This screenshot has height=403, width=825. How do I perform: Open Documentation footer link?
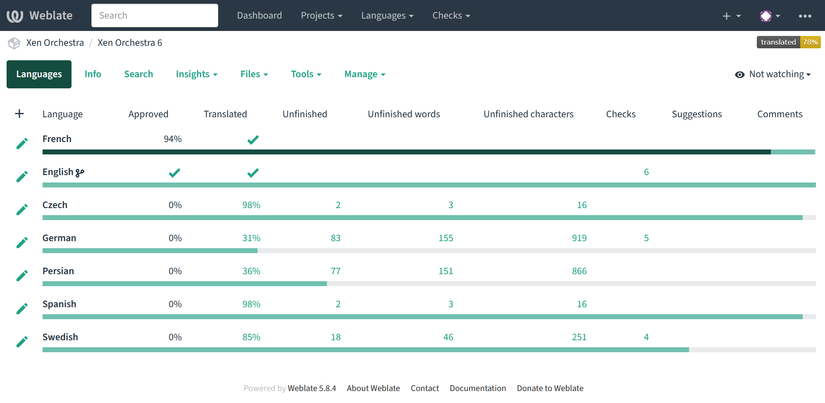tap(478, 389)
